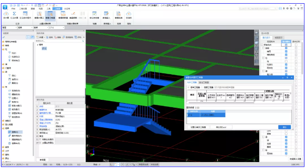Click the orbit view icon in viewport toolbar
This screenshot has height=168, width=306.
256,33
